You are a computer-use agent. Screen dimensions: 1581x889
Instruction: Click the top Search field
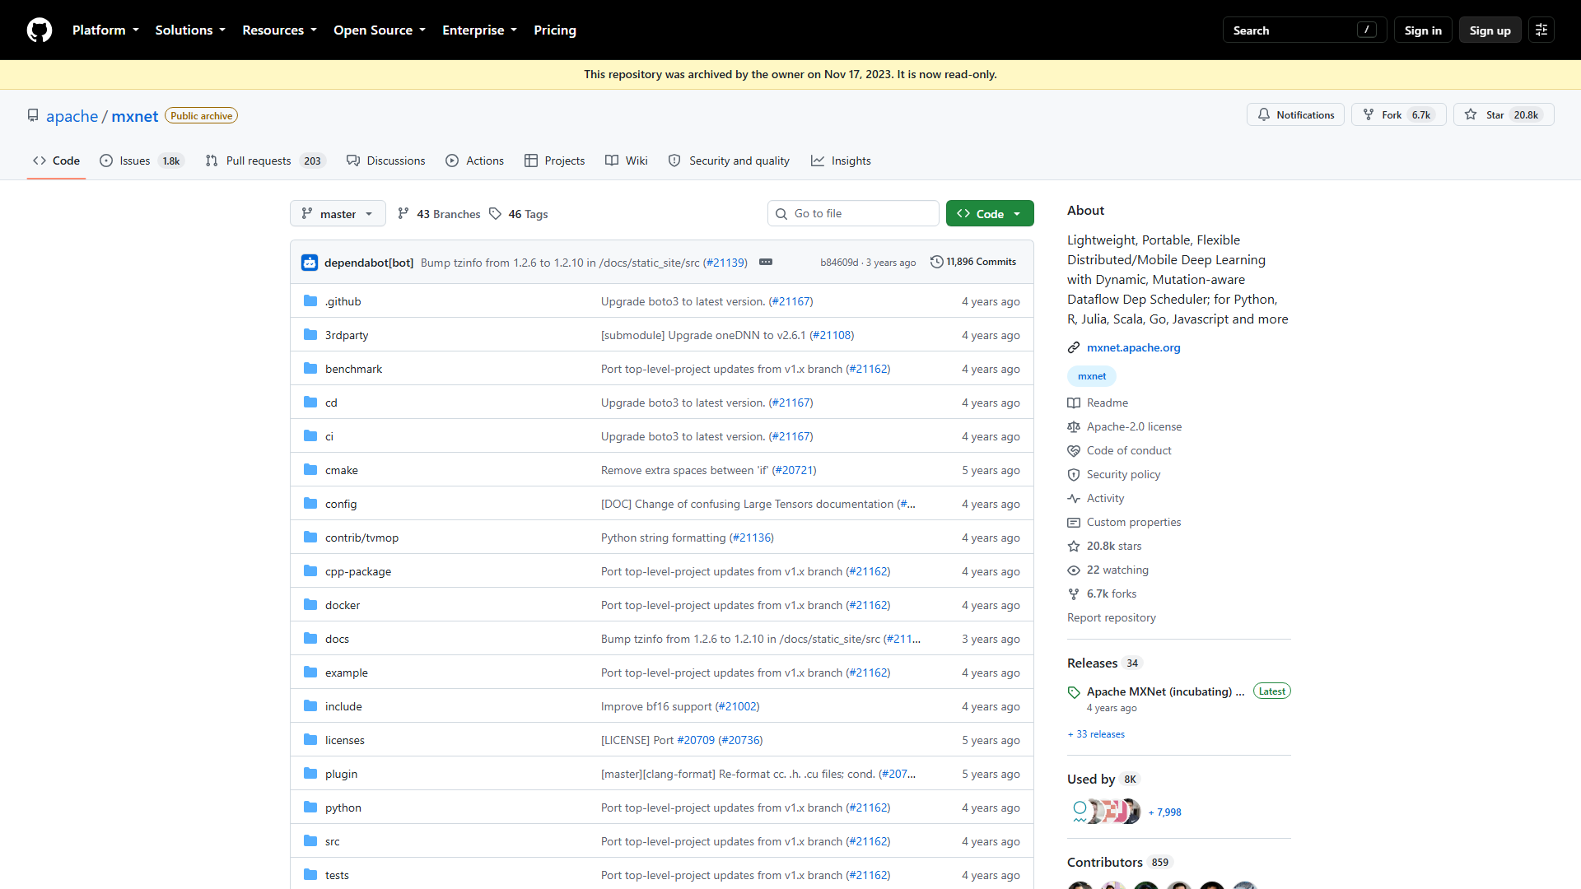[1304, 30]
